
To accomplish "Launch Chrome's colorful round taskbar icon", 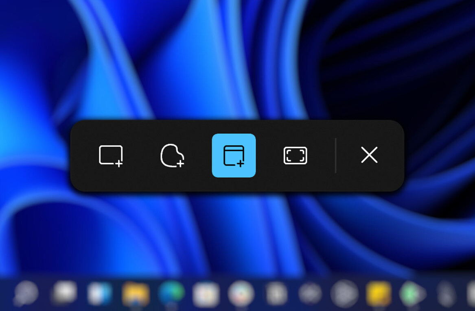I will pyautogui.click(x=241, y=293).
